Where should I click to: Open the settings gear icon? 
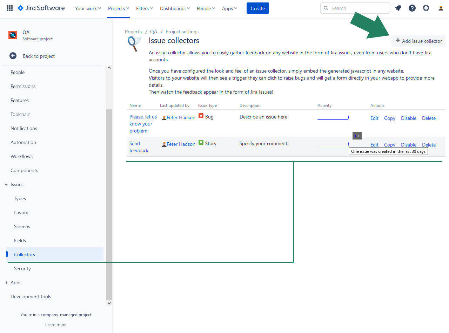(426, 8)
